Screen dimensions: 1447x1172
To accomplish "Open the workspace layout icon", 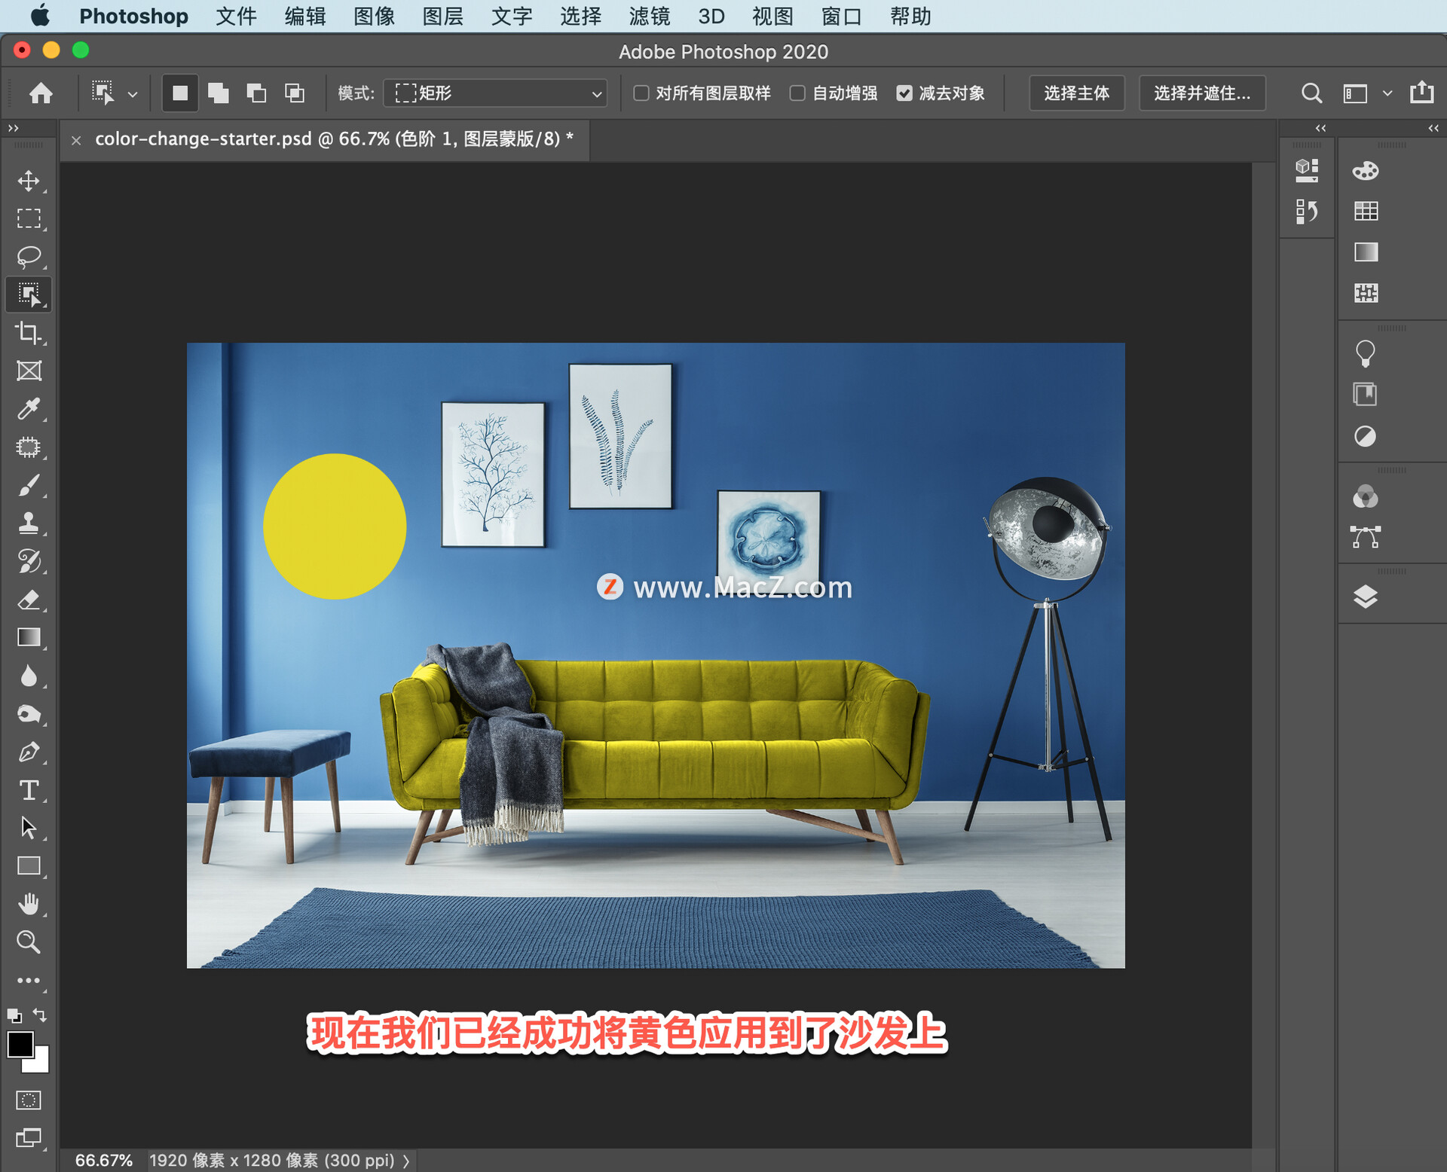I will click(1355, 93).
